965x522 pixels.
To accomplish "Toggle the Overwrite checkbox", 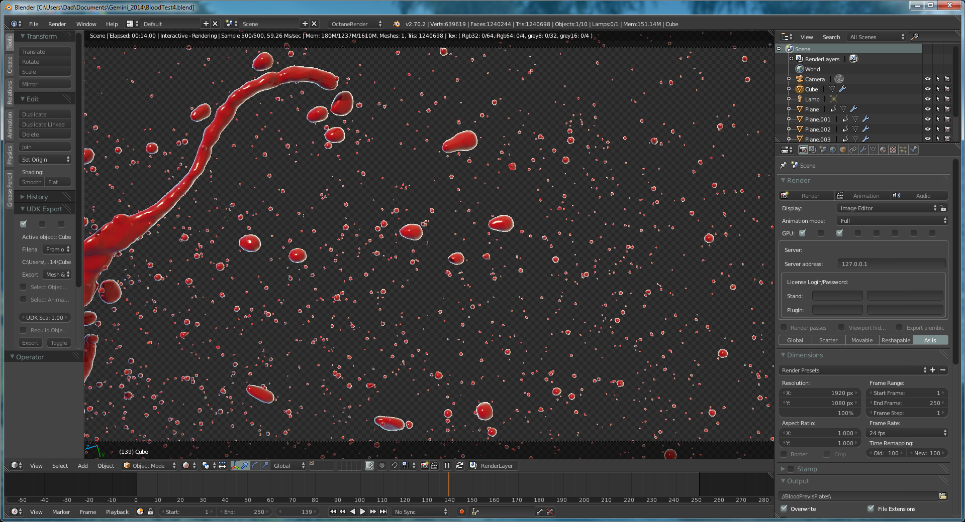I will pyautogui.click(x=784, y=508).
